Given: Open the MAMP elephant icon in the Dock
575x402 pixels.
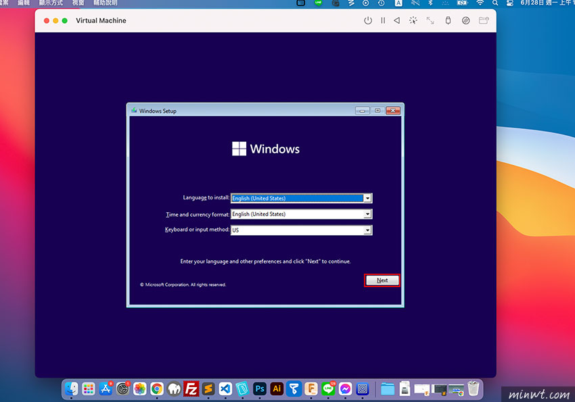Looking at the screenshot, I should pos(174,388).
